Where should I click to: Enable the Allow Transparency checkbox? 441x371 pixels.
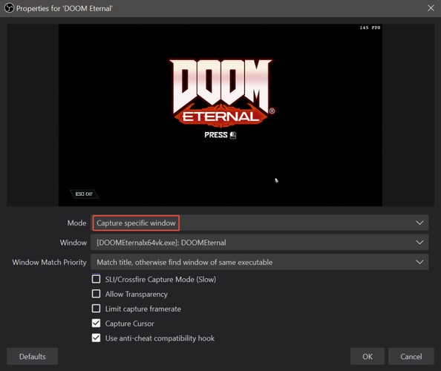[x=97, y=294]
